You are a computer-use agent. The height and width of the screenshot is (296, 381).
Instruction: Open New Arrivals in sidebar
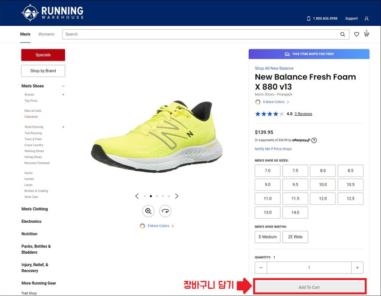coord(33,111)
